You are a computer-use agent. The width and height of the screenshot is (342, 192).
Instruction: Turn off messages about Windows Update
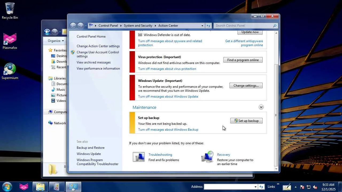168,97
